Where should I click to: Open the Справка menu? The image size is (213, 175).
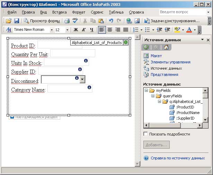(x=136, y=12)
